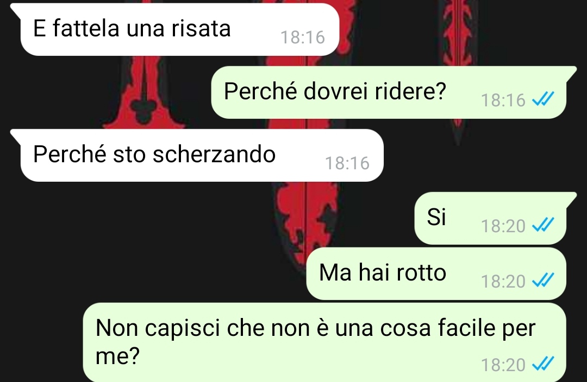Screen dimensions: 587x382
Task: Select the 'Si' message bubble
Action: 490,218
